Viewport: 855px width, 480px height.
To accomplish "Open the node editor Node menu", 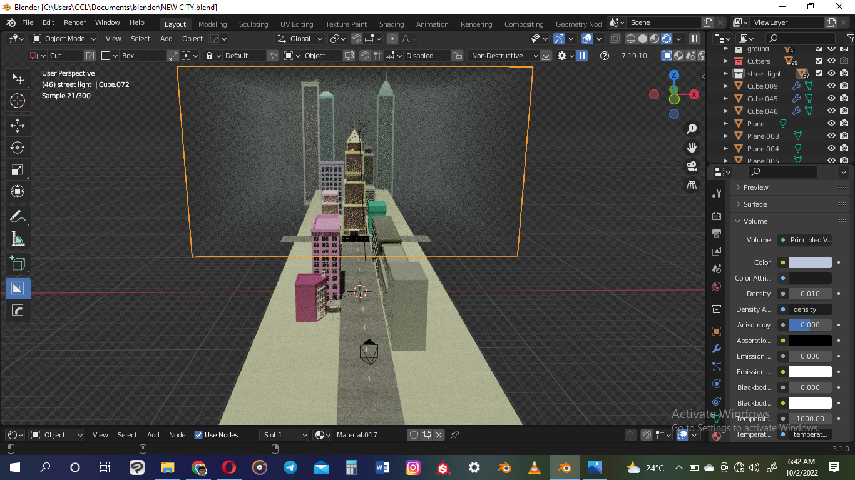I will pos(177,435).
